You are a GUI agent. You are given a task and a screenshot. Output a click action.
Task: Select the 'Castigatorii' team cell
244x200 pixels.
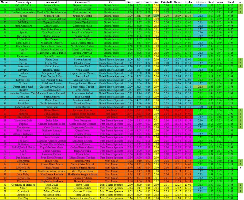23,161
